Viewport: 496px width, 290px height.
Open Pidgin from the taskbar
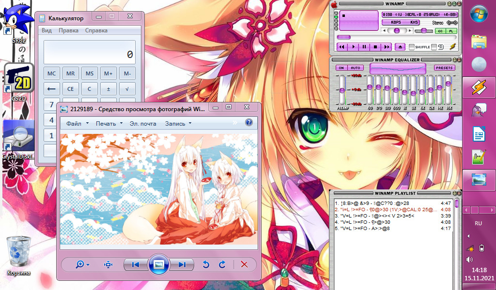click(x=479, y=111)
